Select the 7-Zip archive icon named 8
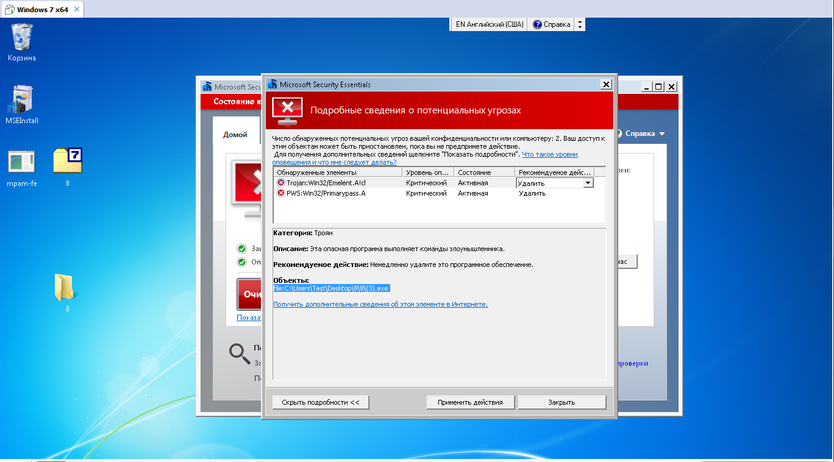Image resolution: width=834 pixels, height=462 pixels. [x=68, y=166]
